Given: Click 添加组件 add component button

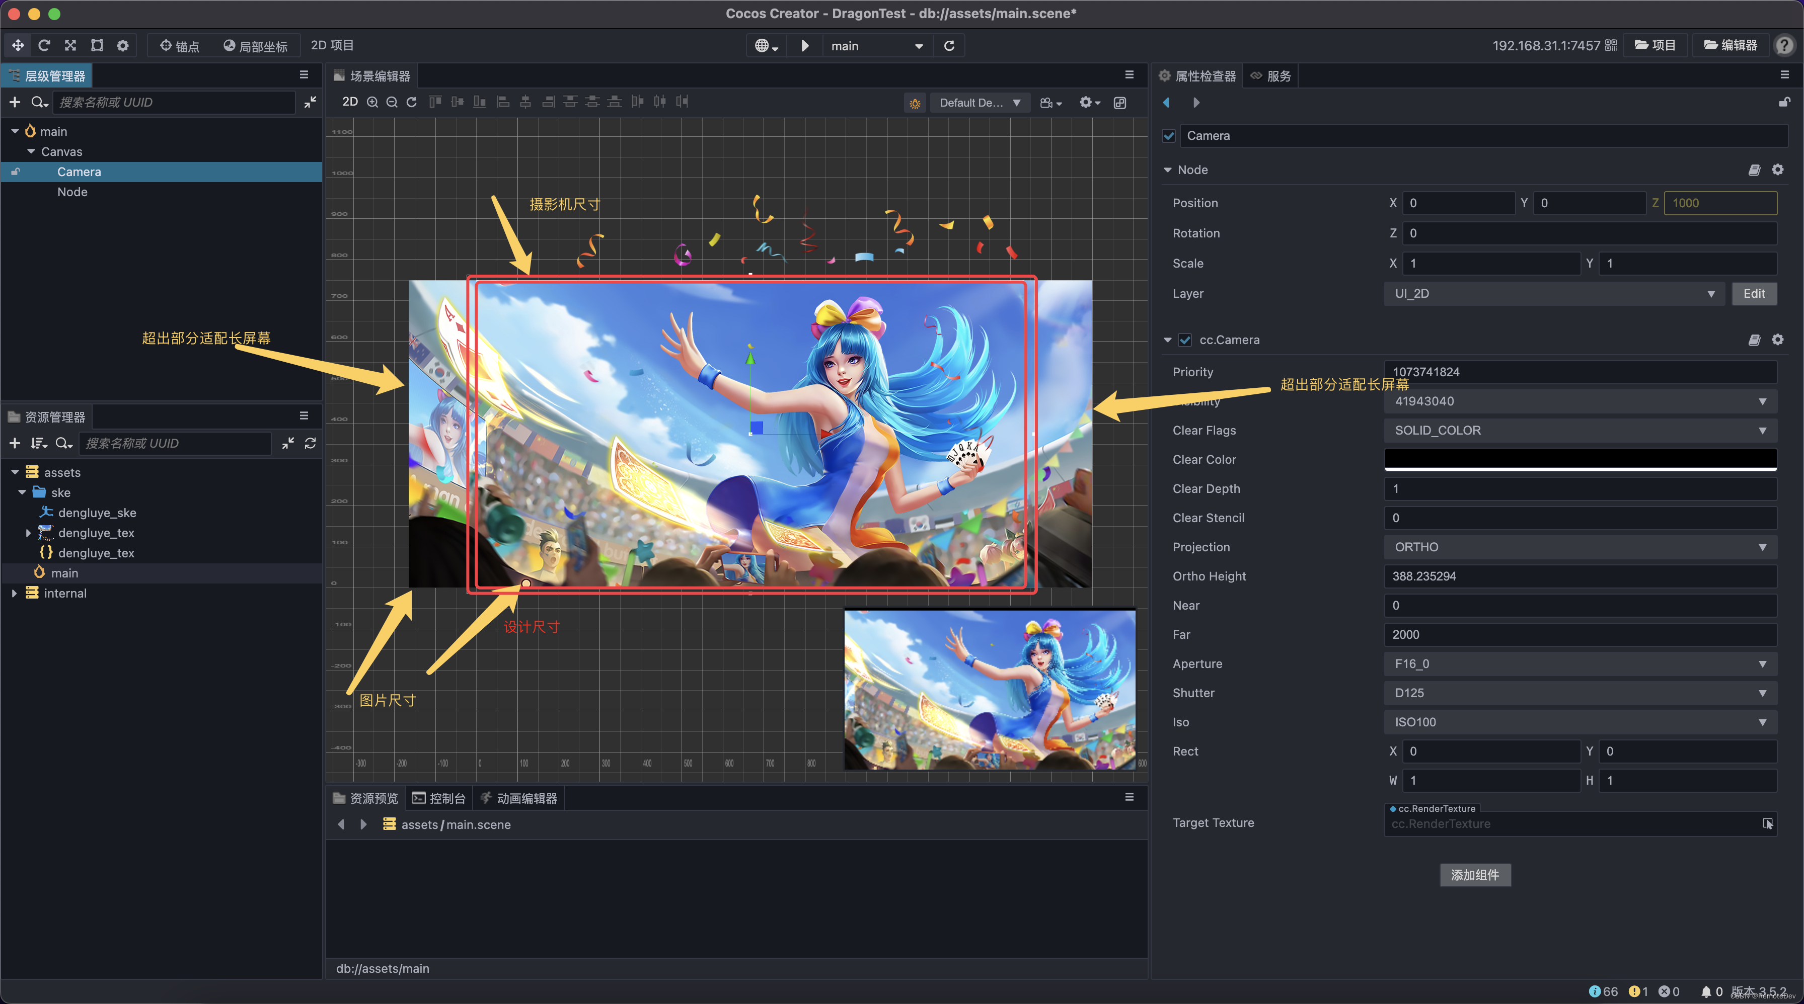Looking at the screenshot, I should tap(1475, 875).
